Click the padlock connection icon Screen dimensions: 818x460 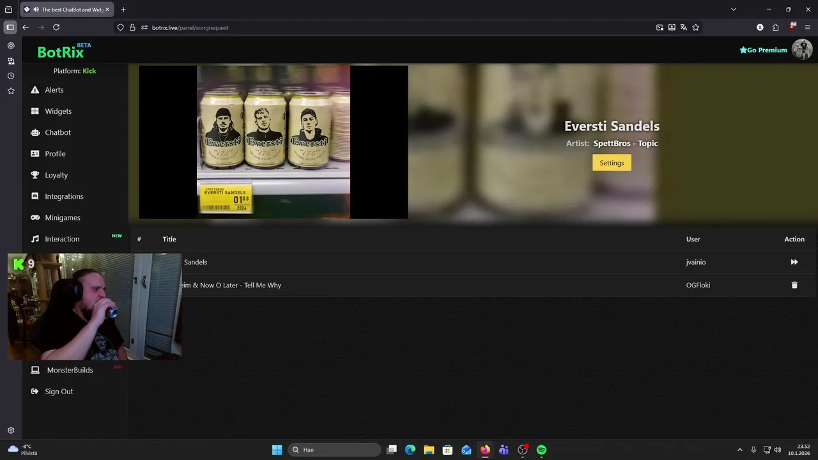coord(132,27)
